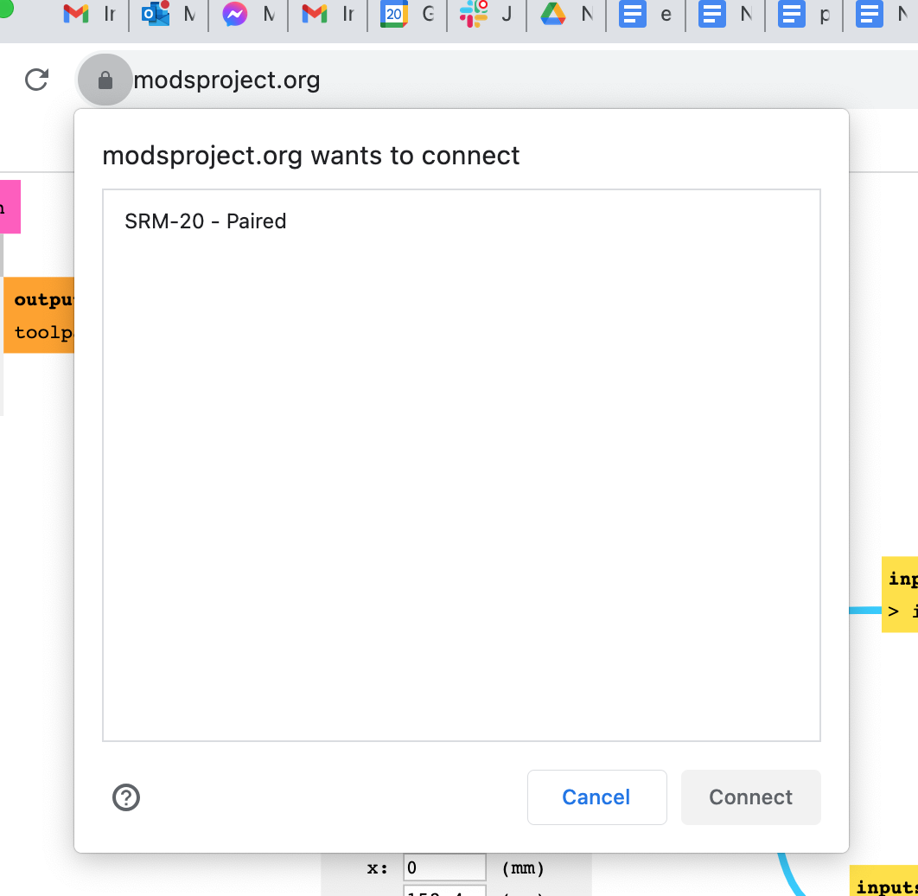Switch to the Slack tab
The width and height of the screenshot is (918, 896).
[x=488, y=14]
